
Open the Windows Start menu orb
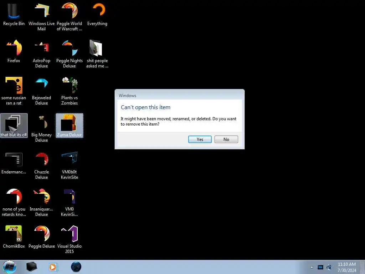(x=10, y=267)
